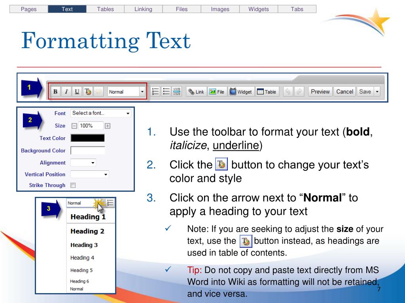
Task: Click the comment bubble toolbar icon
Action: point(98,92)
